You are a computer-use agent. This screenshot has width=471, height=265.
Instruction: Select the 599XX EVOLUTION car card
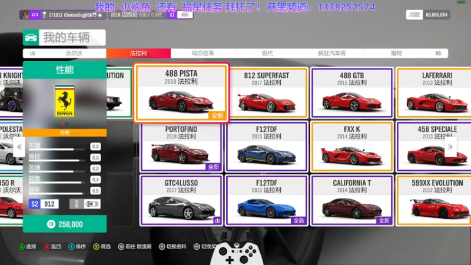point(434,200)
